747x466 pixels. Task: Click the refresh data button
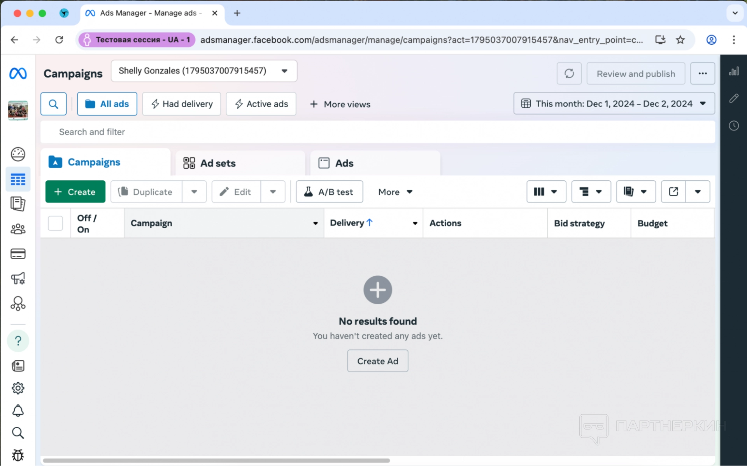tap(569, 73)
